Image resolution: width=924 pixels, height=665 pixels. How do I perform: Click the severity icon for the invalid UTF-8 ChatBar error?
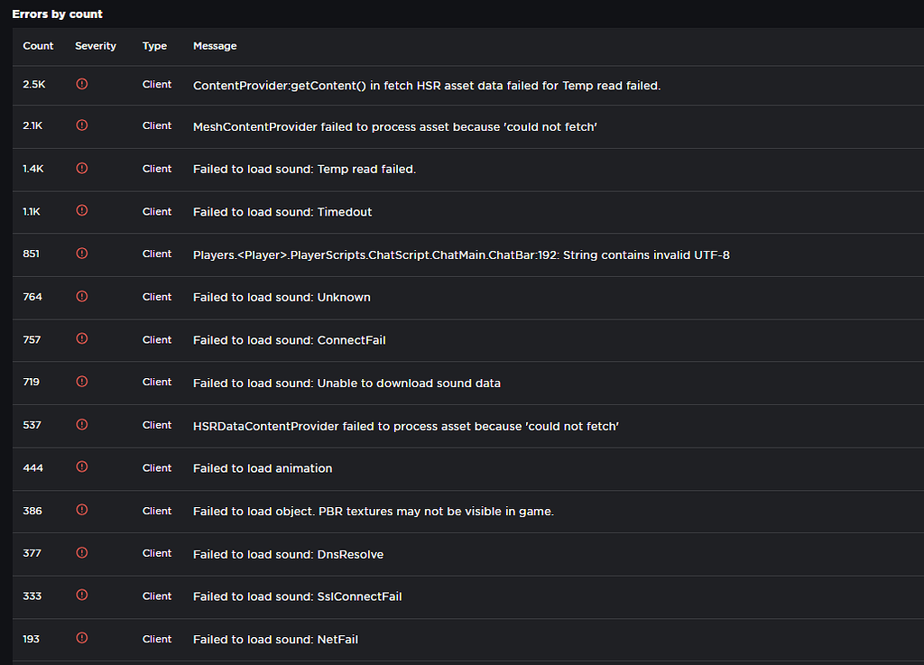click(x=81, y=254)
